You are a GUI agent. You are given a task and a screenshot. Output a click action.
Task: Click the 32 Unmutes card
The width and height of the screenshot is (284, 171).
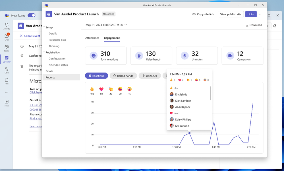[x=197, y=56]
